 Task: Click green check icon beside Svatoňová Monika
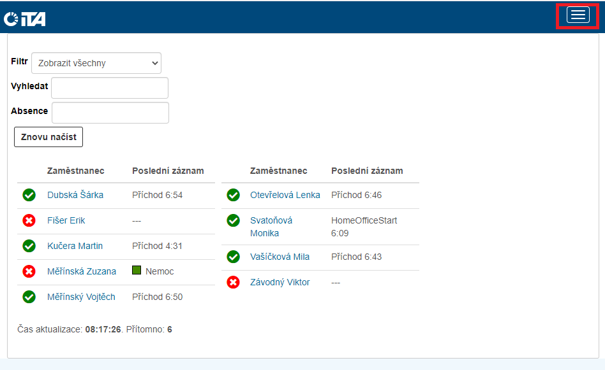tap(233, 220)
